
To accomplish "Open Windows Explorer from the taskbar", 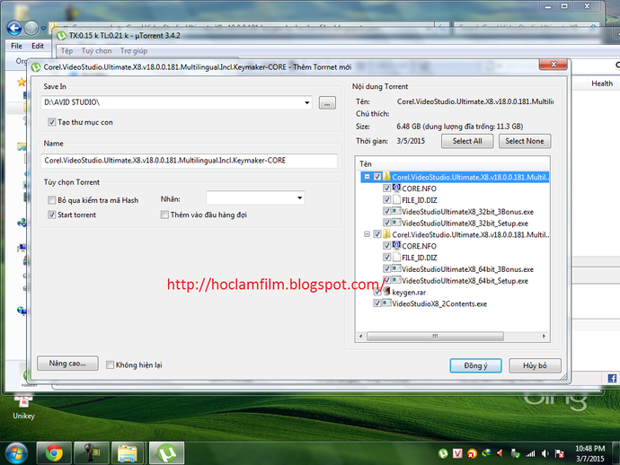I will tap(128, 453).
